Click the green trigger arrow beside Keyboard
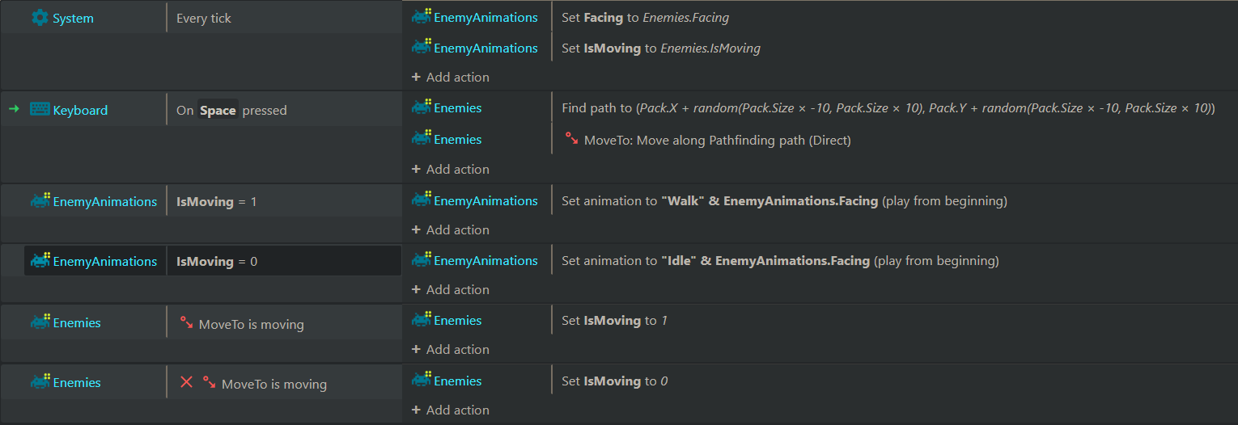 coord(14,109)
